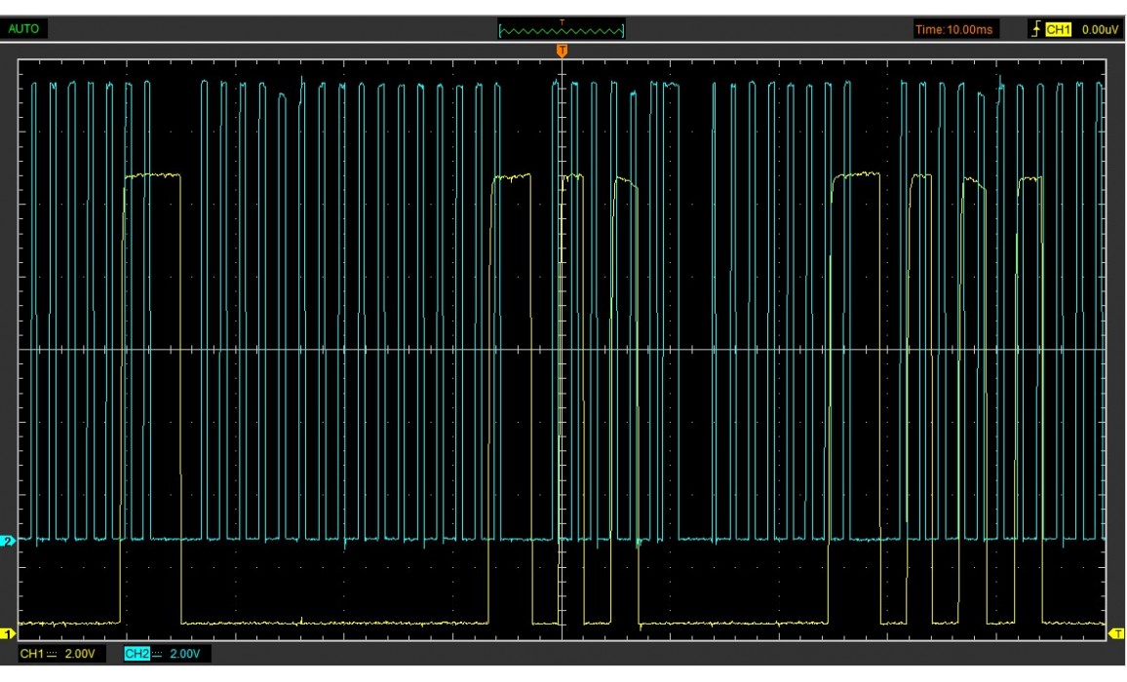Click the 0.00uV trigger level readout
Viewport: 1127px width, 682px height.
(x=1100, y=30)
